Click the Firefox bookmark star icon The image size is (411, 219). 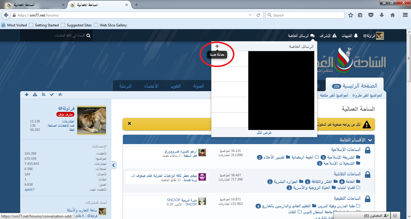(351, 15)
